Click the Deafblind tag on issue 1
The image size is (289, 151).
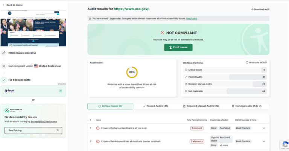pos(225,128)
